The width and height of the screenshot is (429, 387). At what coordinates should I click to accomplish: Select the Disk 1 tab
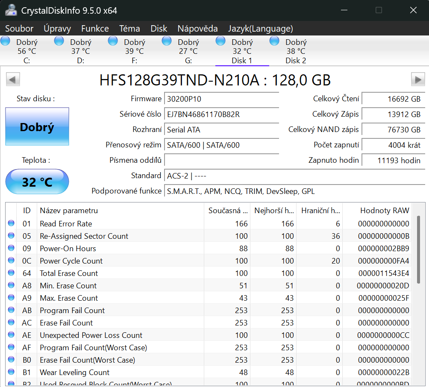point(242,51)
